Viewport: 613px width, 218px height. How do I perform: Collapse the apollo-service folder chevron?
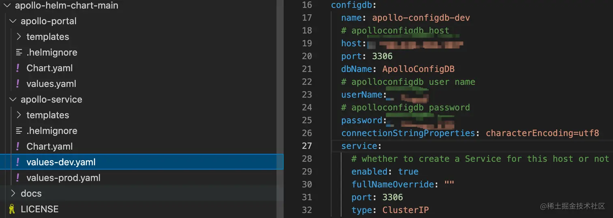(13, 99)
